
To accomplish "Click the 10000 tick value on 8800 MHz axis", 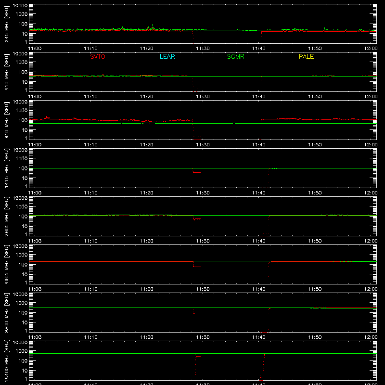I will [x=20, y=295].
